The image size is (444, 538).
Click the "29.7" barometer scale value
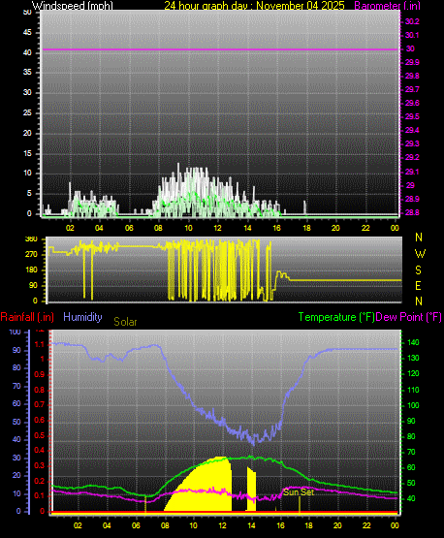(x=412, y=89)
